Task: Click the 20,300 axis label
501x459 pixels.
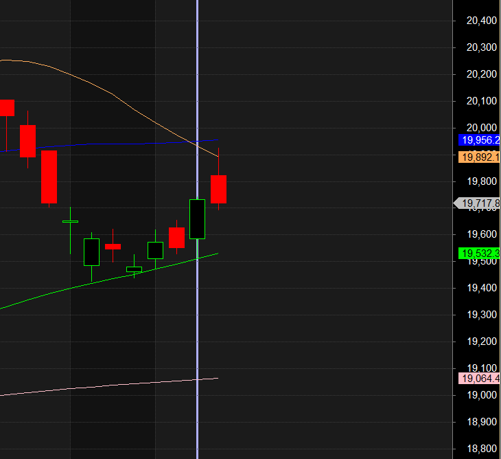Action: [x=482, y=47]
